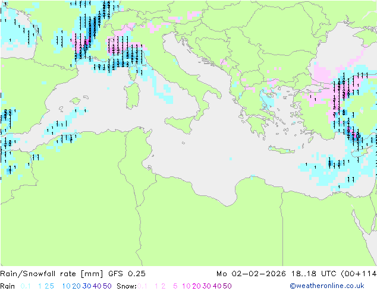Click the 'GFS 0.25' model label
The image size is (377, 291).
127,274
